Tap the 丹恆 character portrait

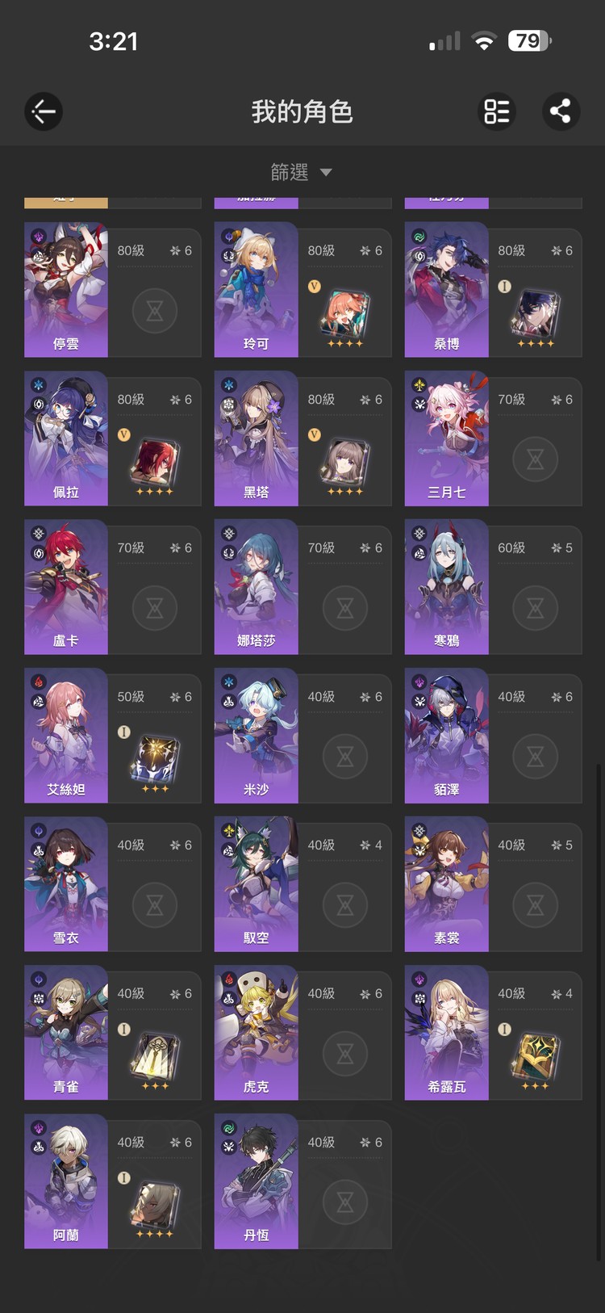pos(257,1181)
